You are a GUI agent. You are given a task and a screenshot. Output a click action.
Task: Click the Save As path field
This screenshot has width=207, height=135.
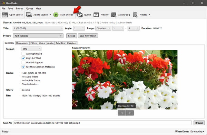click(102, 123)
